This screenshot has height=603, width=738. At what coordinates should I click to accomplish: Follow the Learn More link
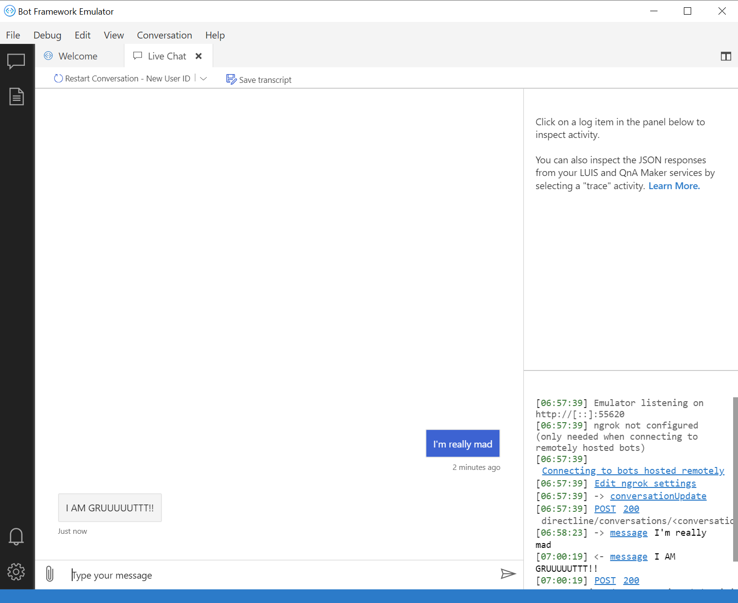[x=674, y=186]
